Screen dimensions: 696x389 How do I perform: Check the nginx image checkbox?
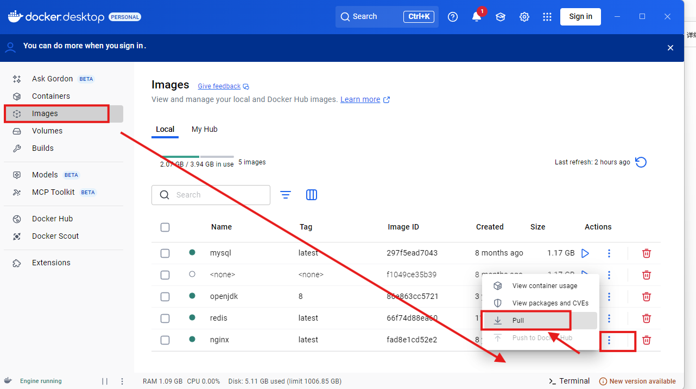pos(165,340)
